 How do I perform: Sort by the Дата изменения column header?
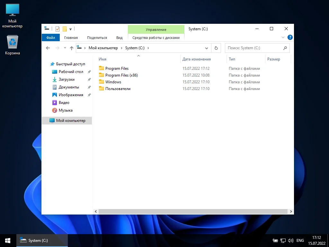(197, 59)
